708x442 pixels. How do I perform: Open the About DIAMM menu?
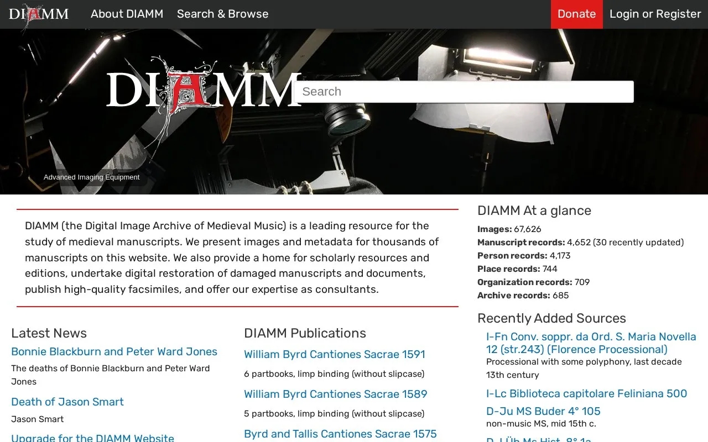127,14
